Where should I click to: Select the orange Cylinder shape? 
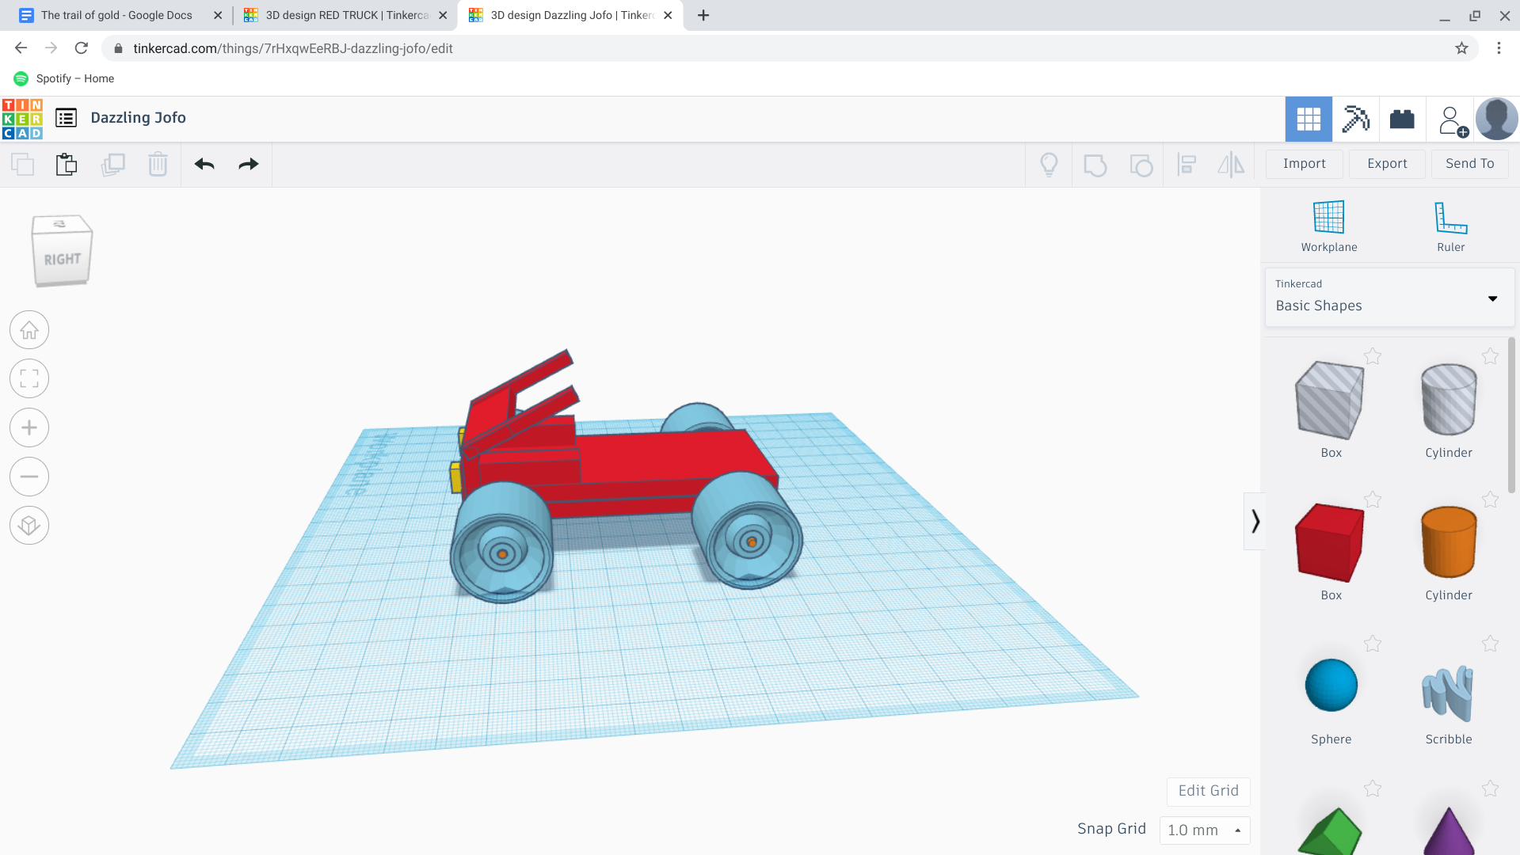click(x=1449, y=543)
